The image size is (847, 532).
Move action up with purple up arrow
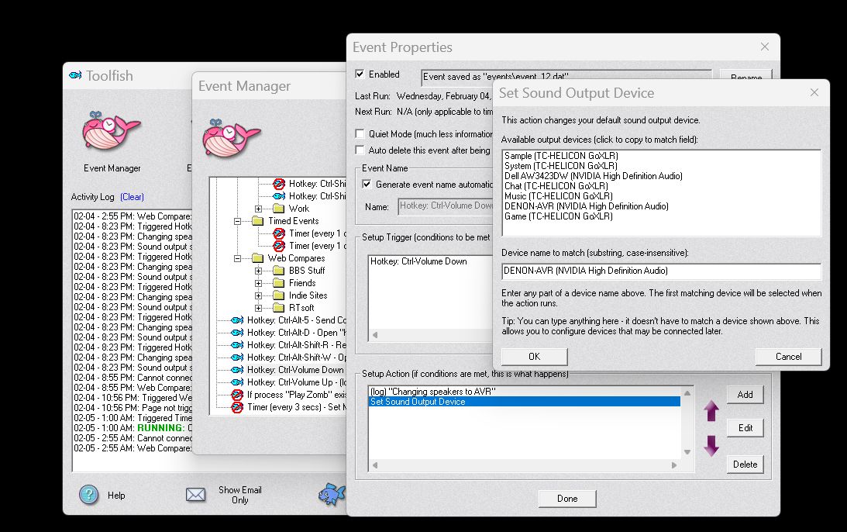tap(711, 412)
